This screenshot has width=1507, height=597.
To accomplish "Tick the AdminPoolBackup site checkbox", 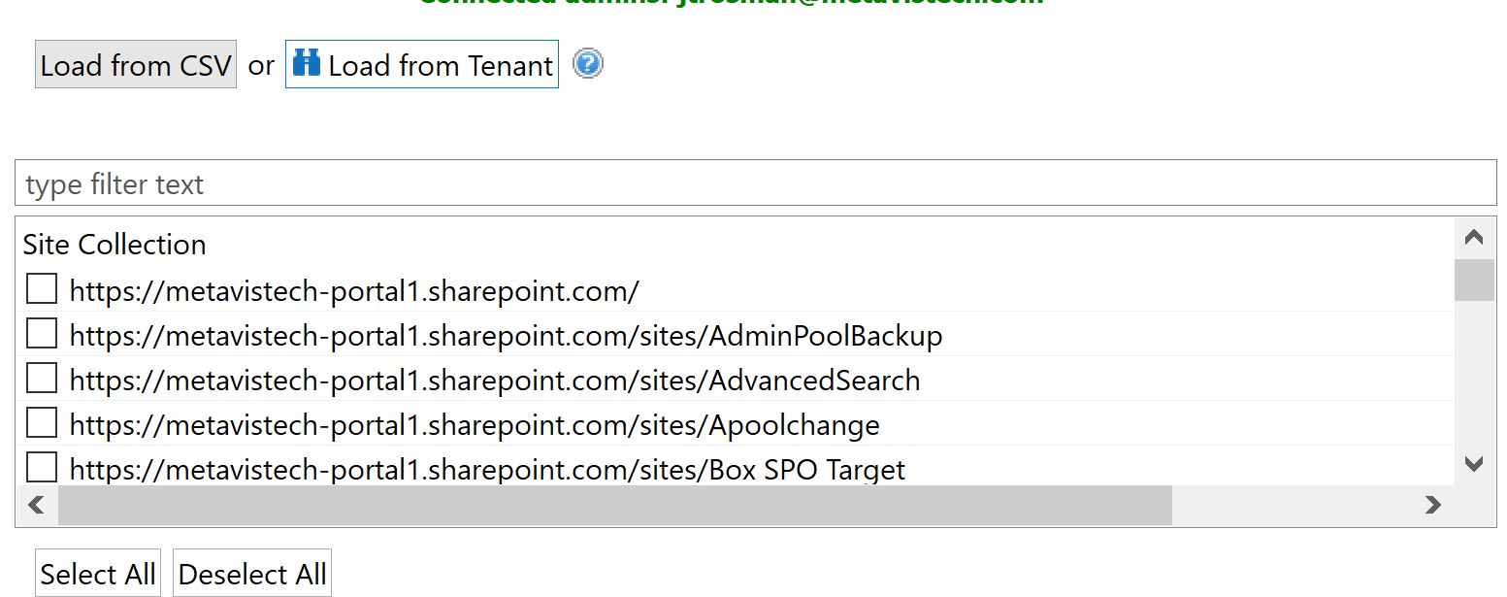I will click(x=42, y=334).
